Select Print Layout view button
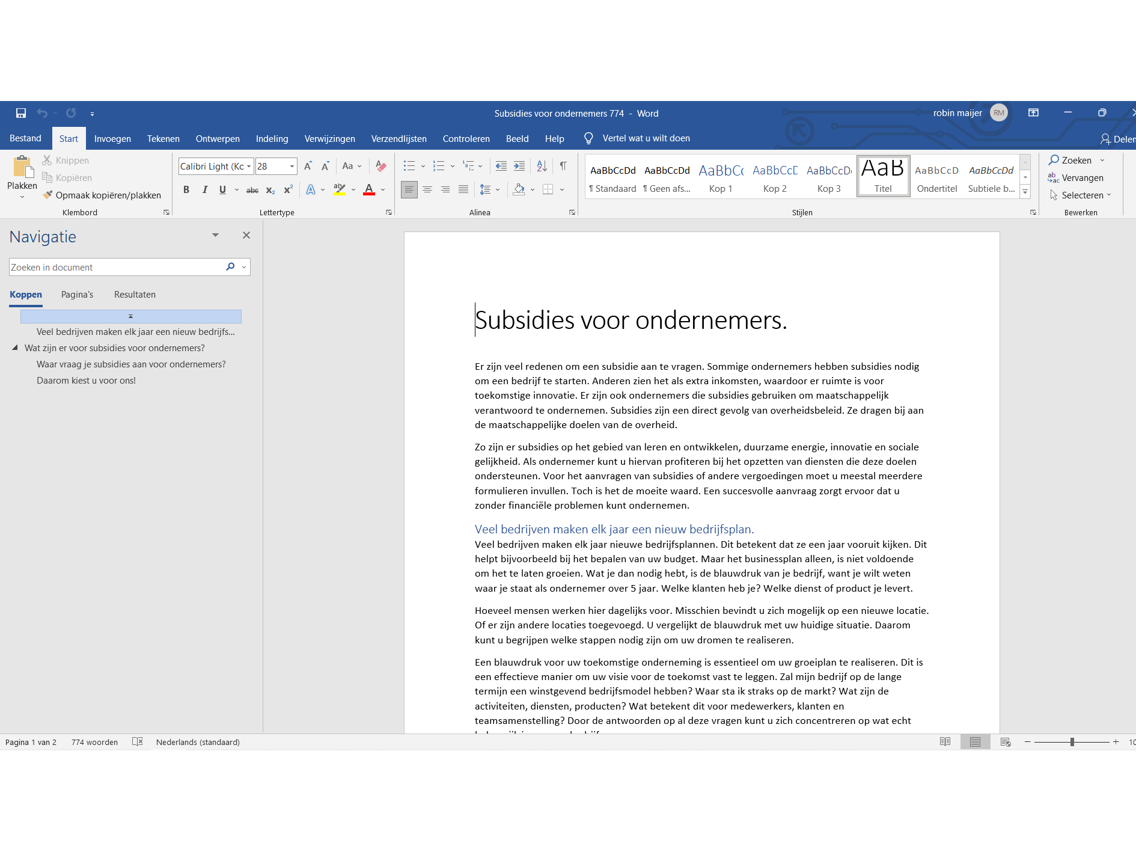The height and width of the screenshot is (852, 1136). point(975,742)
